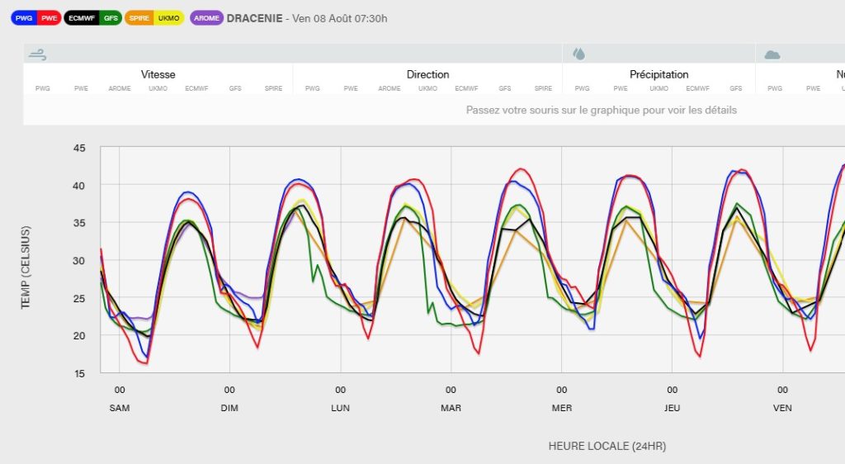
Task: Toggle the orange SPIRE model badge
Action: click(x=139, y=18)
